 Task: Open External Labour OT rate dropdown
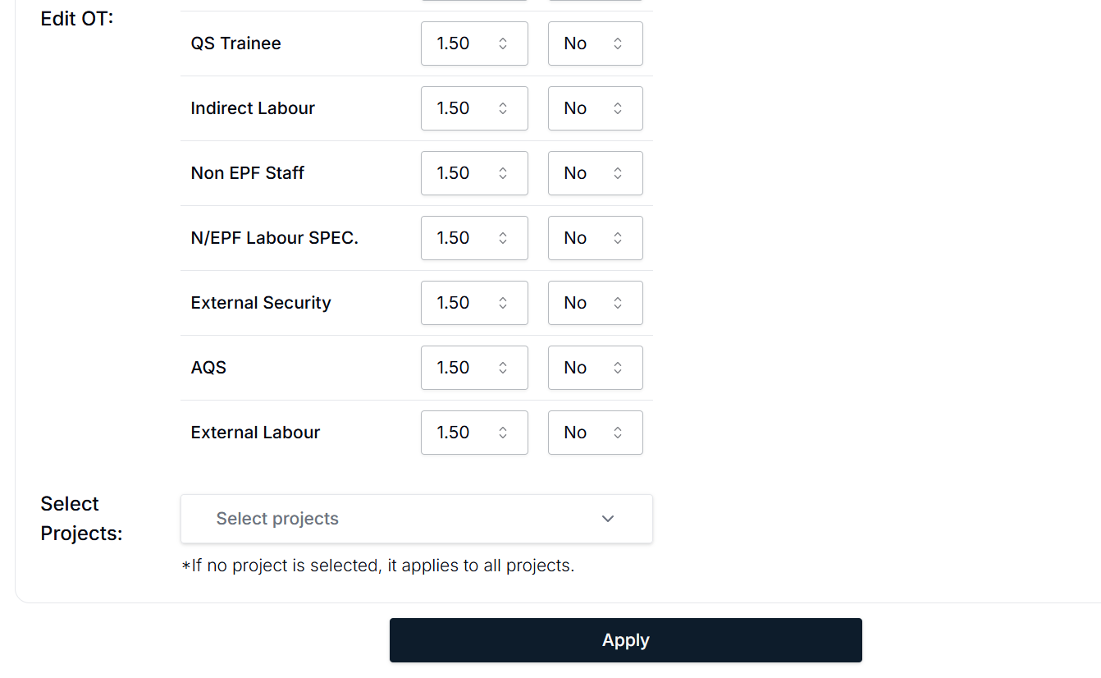pos(474,433)
